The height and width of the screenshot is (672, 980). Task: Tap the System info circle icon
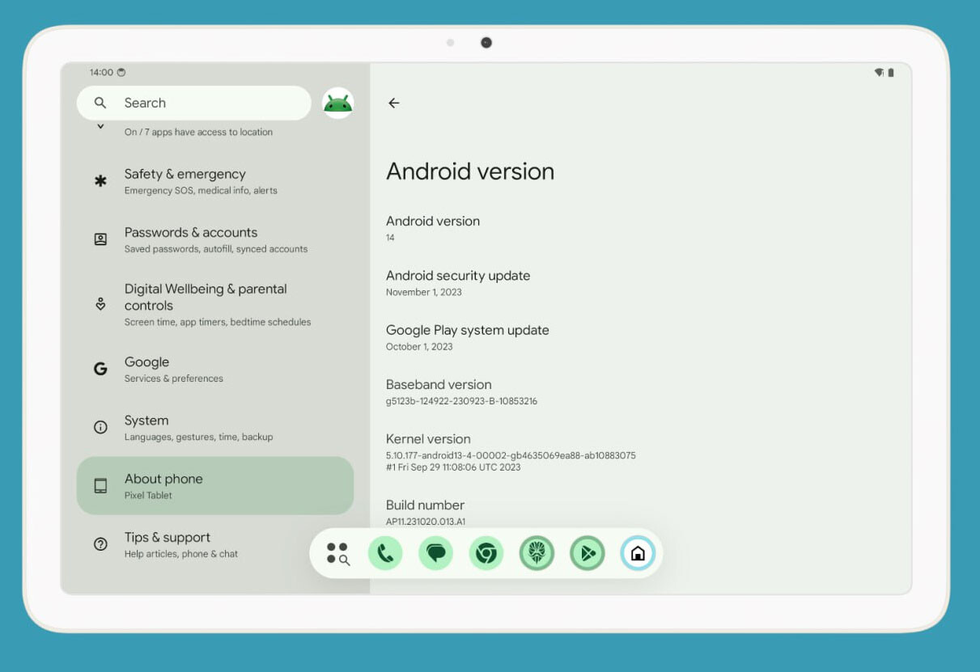[x=100, y=427]
